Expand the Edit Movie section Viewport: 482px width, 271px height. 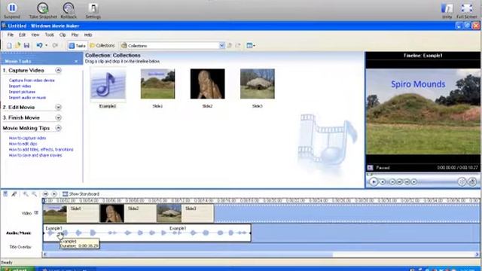point(58,107)
